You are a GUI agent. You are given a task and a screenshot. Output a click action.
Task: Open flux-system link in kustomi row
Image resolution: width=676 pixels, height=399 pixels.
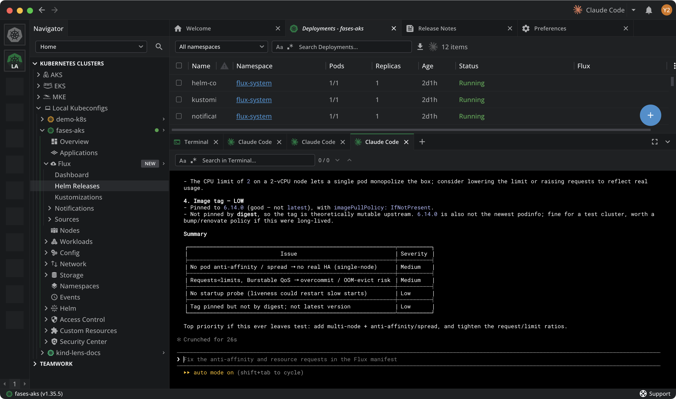coord(254,100)
